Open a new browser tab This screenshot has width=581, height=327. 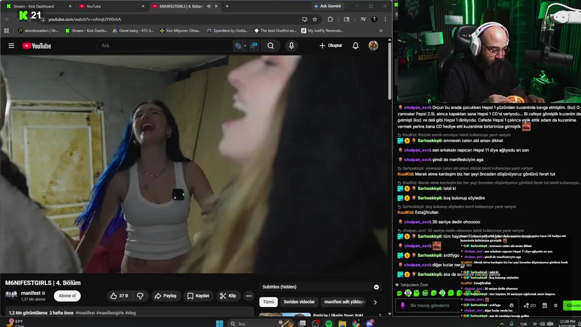click(227, 6)
